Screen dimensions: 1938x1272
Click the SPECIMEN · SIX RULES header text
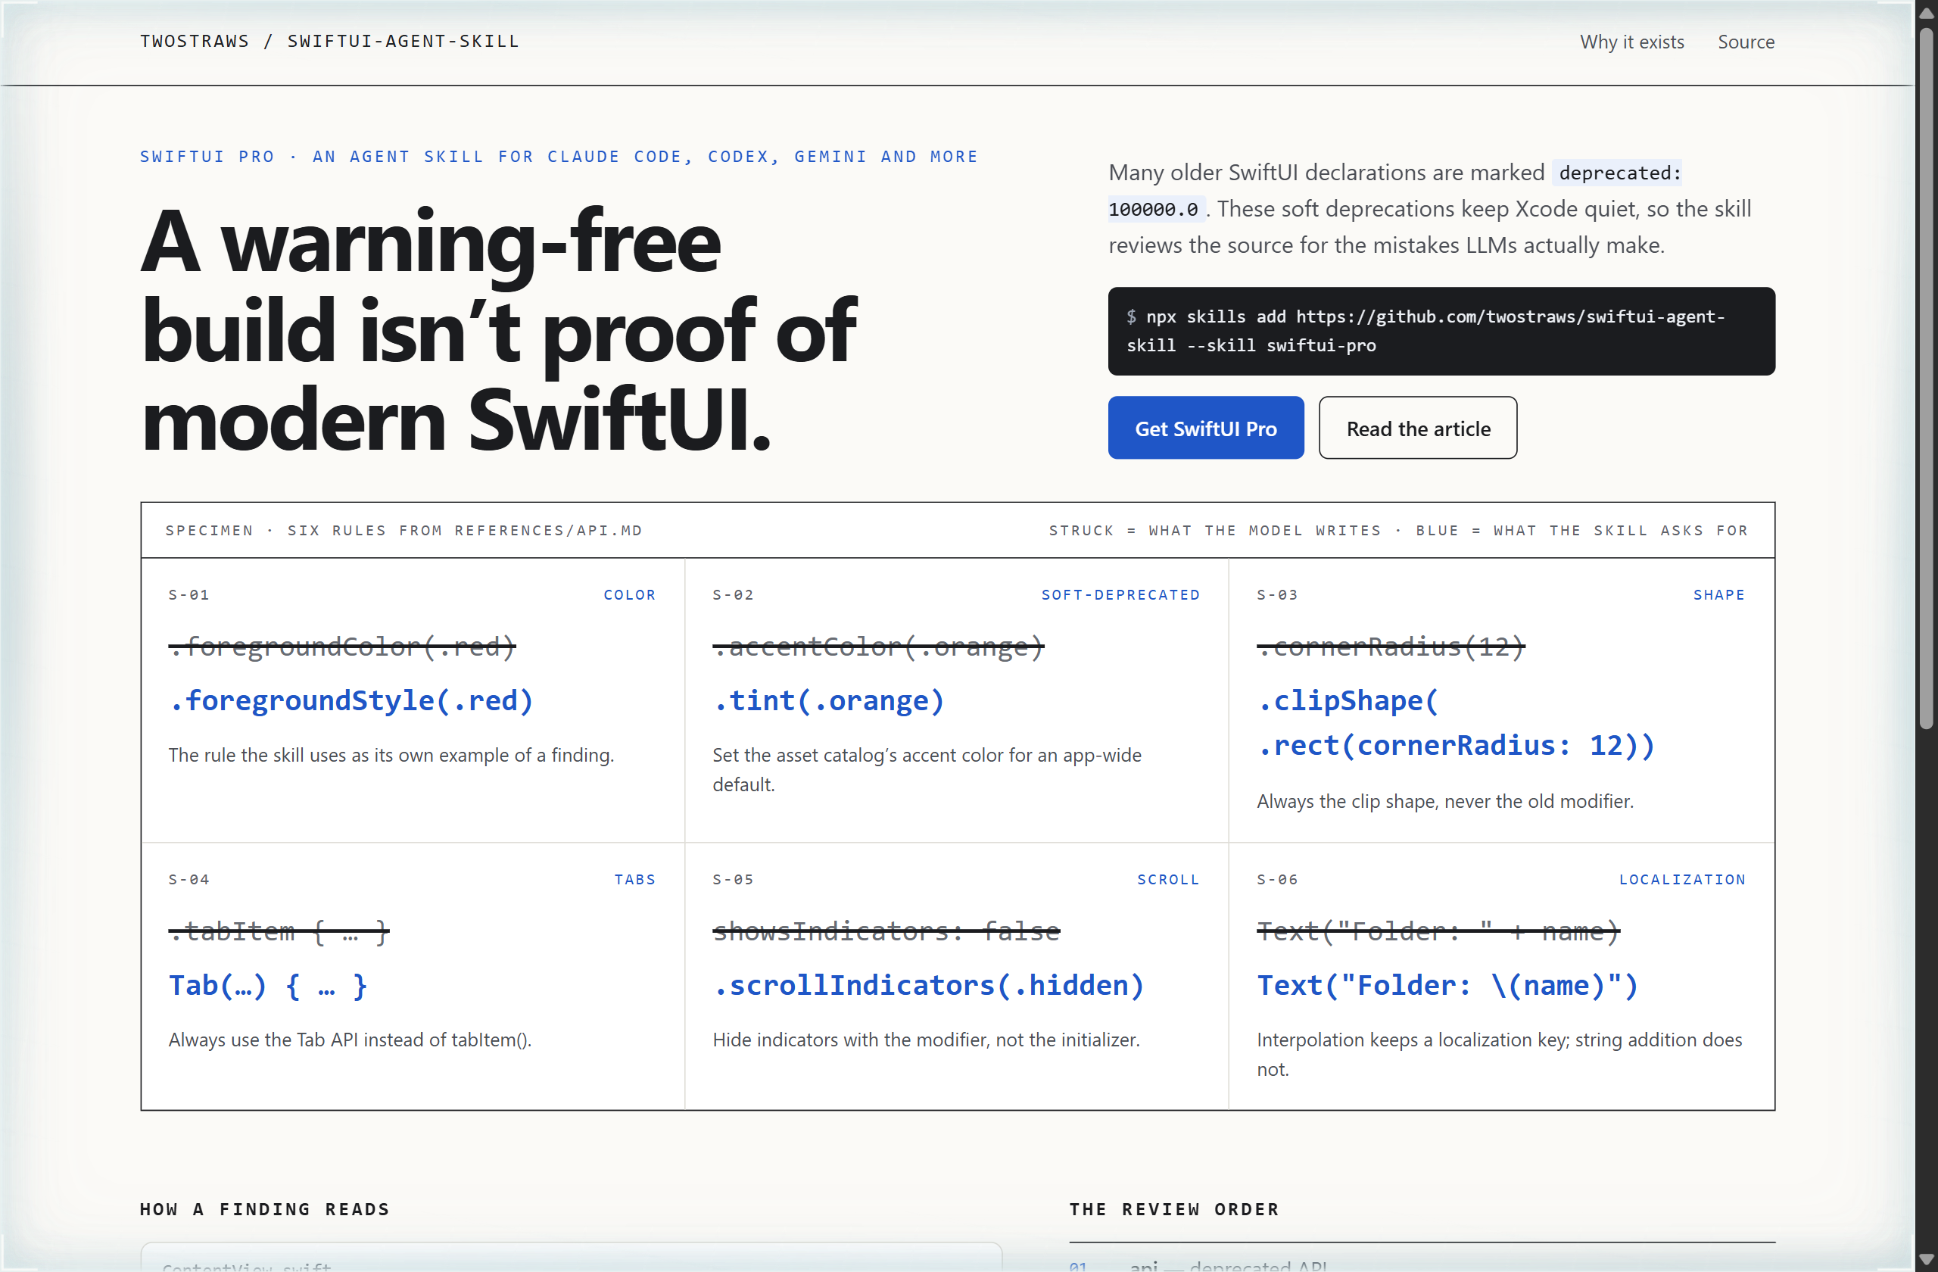click(404, 530)
